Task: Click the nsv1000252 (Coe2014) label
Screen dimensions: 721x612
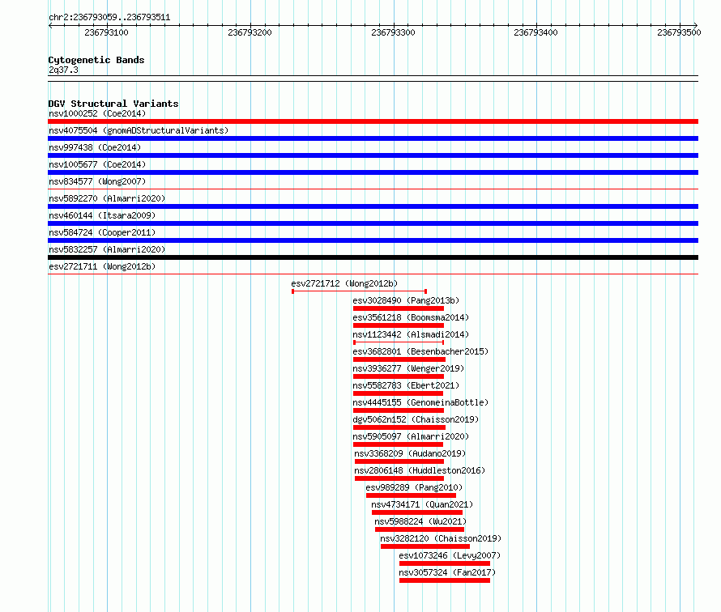Action: click(97, 113)
